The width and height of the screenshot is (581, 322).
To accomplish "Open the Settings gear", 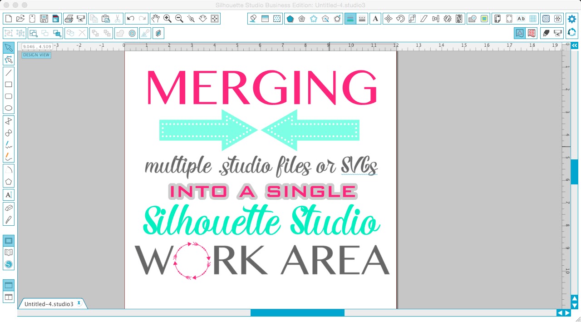I will (x=571, y=19).
